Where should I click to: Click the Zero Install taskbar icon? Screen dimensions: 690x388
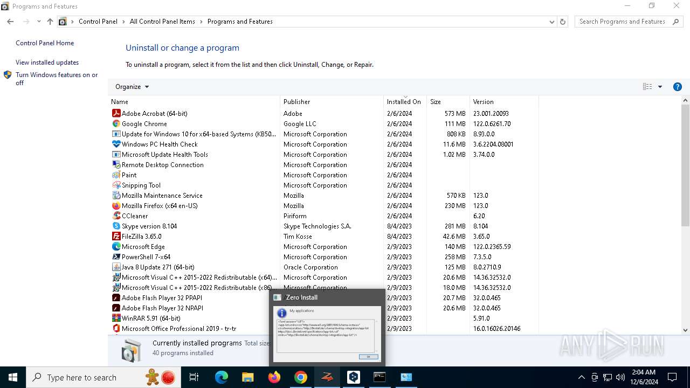(x=327, y=377)
